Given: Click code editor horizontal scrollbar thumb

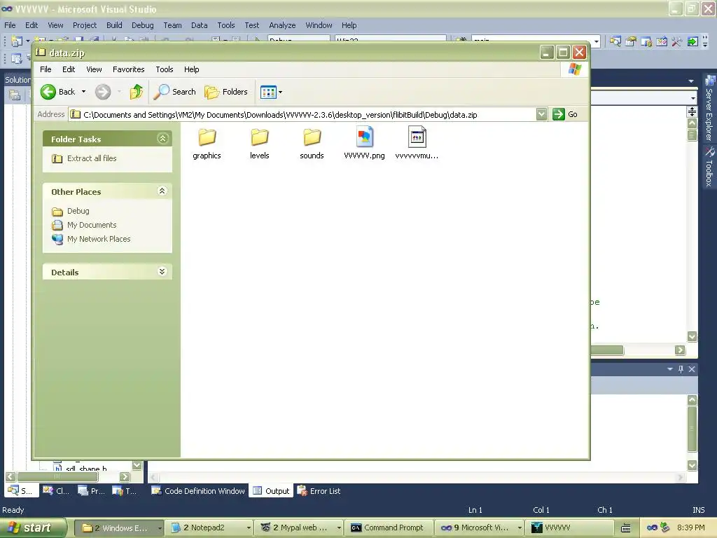Looking at the screenshot, I should pos(606,350).
